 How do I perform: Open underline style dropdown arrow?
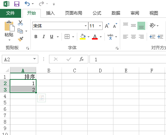click(x=58, y=37)
